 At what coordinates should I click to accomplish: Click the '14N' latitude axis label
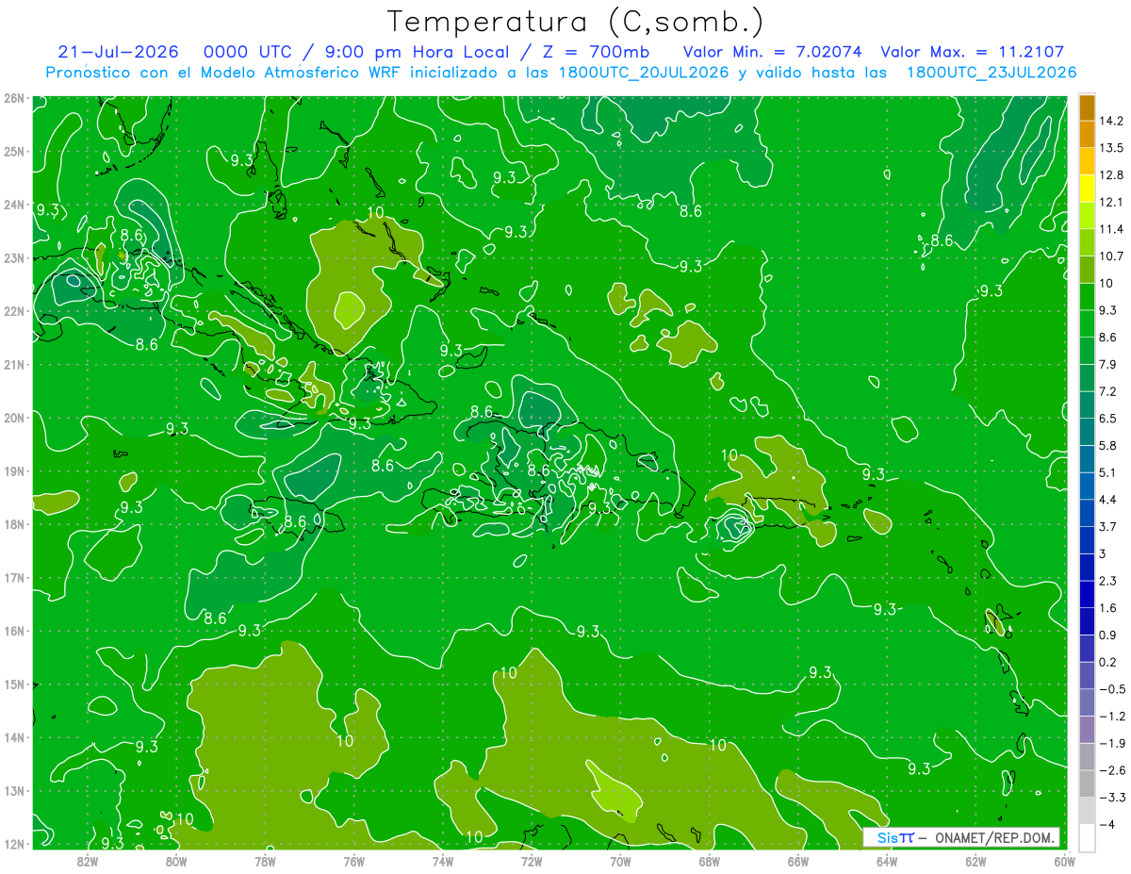[x=14, y=737]
